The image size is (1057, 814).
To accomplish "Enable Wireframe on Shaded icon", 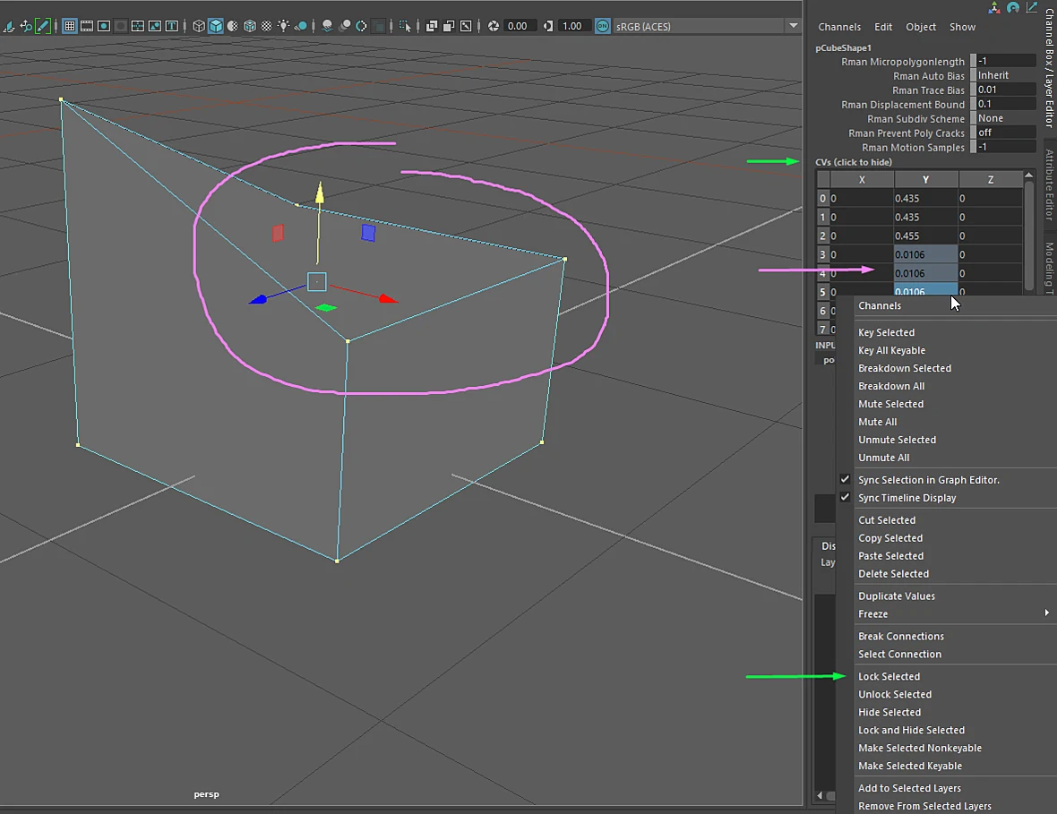I will coord(249,26).
